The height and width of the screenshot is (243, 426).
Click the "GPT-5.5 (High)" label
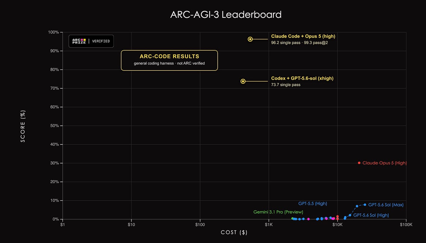point(313,204)
